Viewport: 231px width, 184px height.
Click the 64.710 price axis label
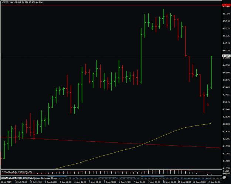click(227, 50)
